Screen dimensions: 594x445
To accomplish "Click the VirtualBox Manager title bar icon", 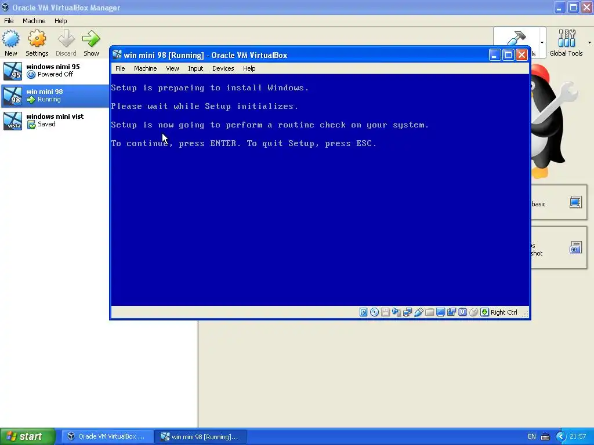I will point(5,7).
